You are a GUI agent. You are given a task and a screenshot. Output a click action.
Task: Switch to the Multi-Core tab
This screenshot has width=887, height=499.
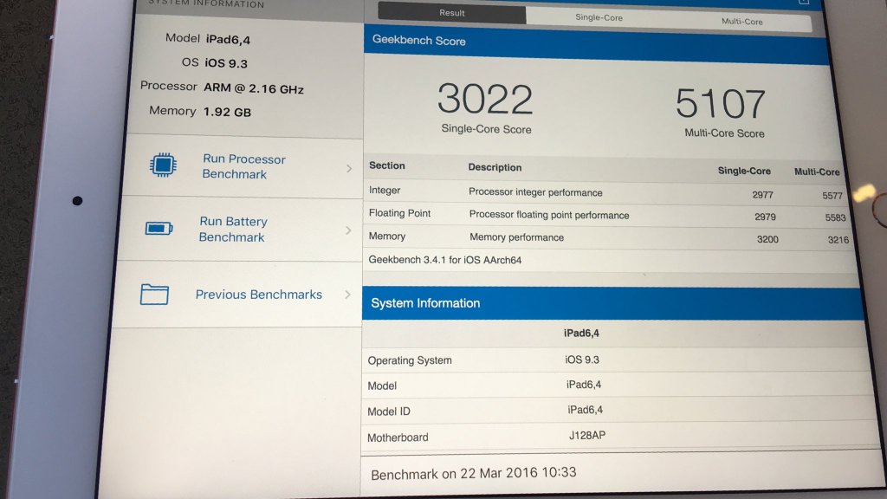741,21
